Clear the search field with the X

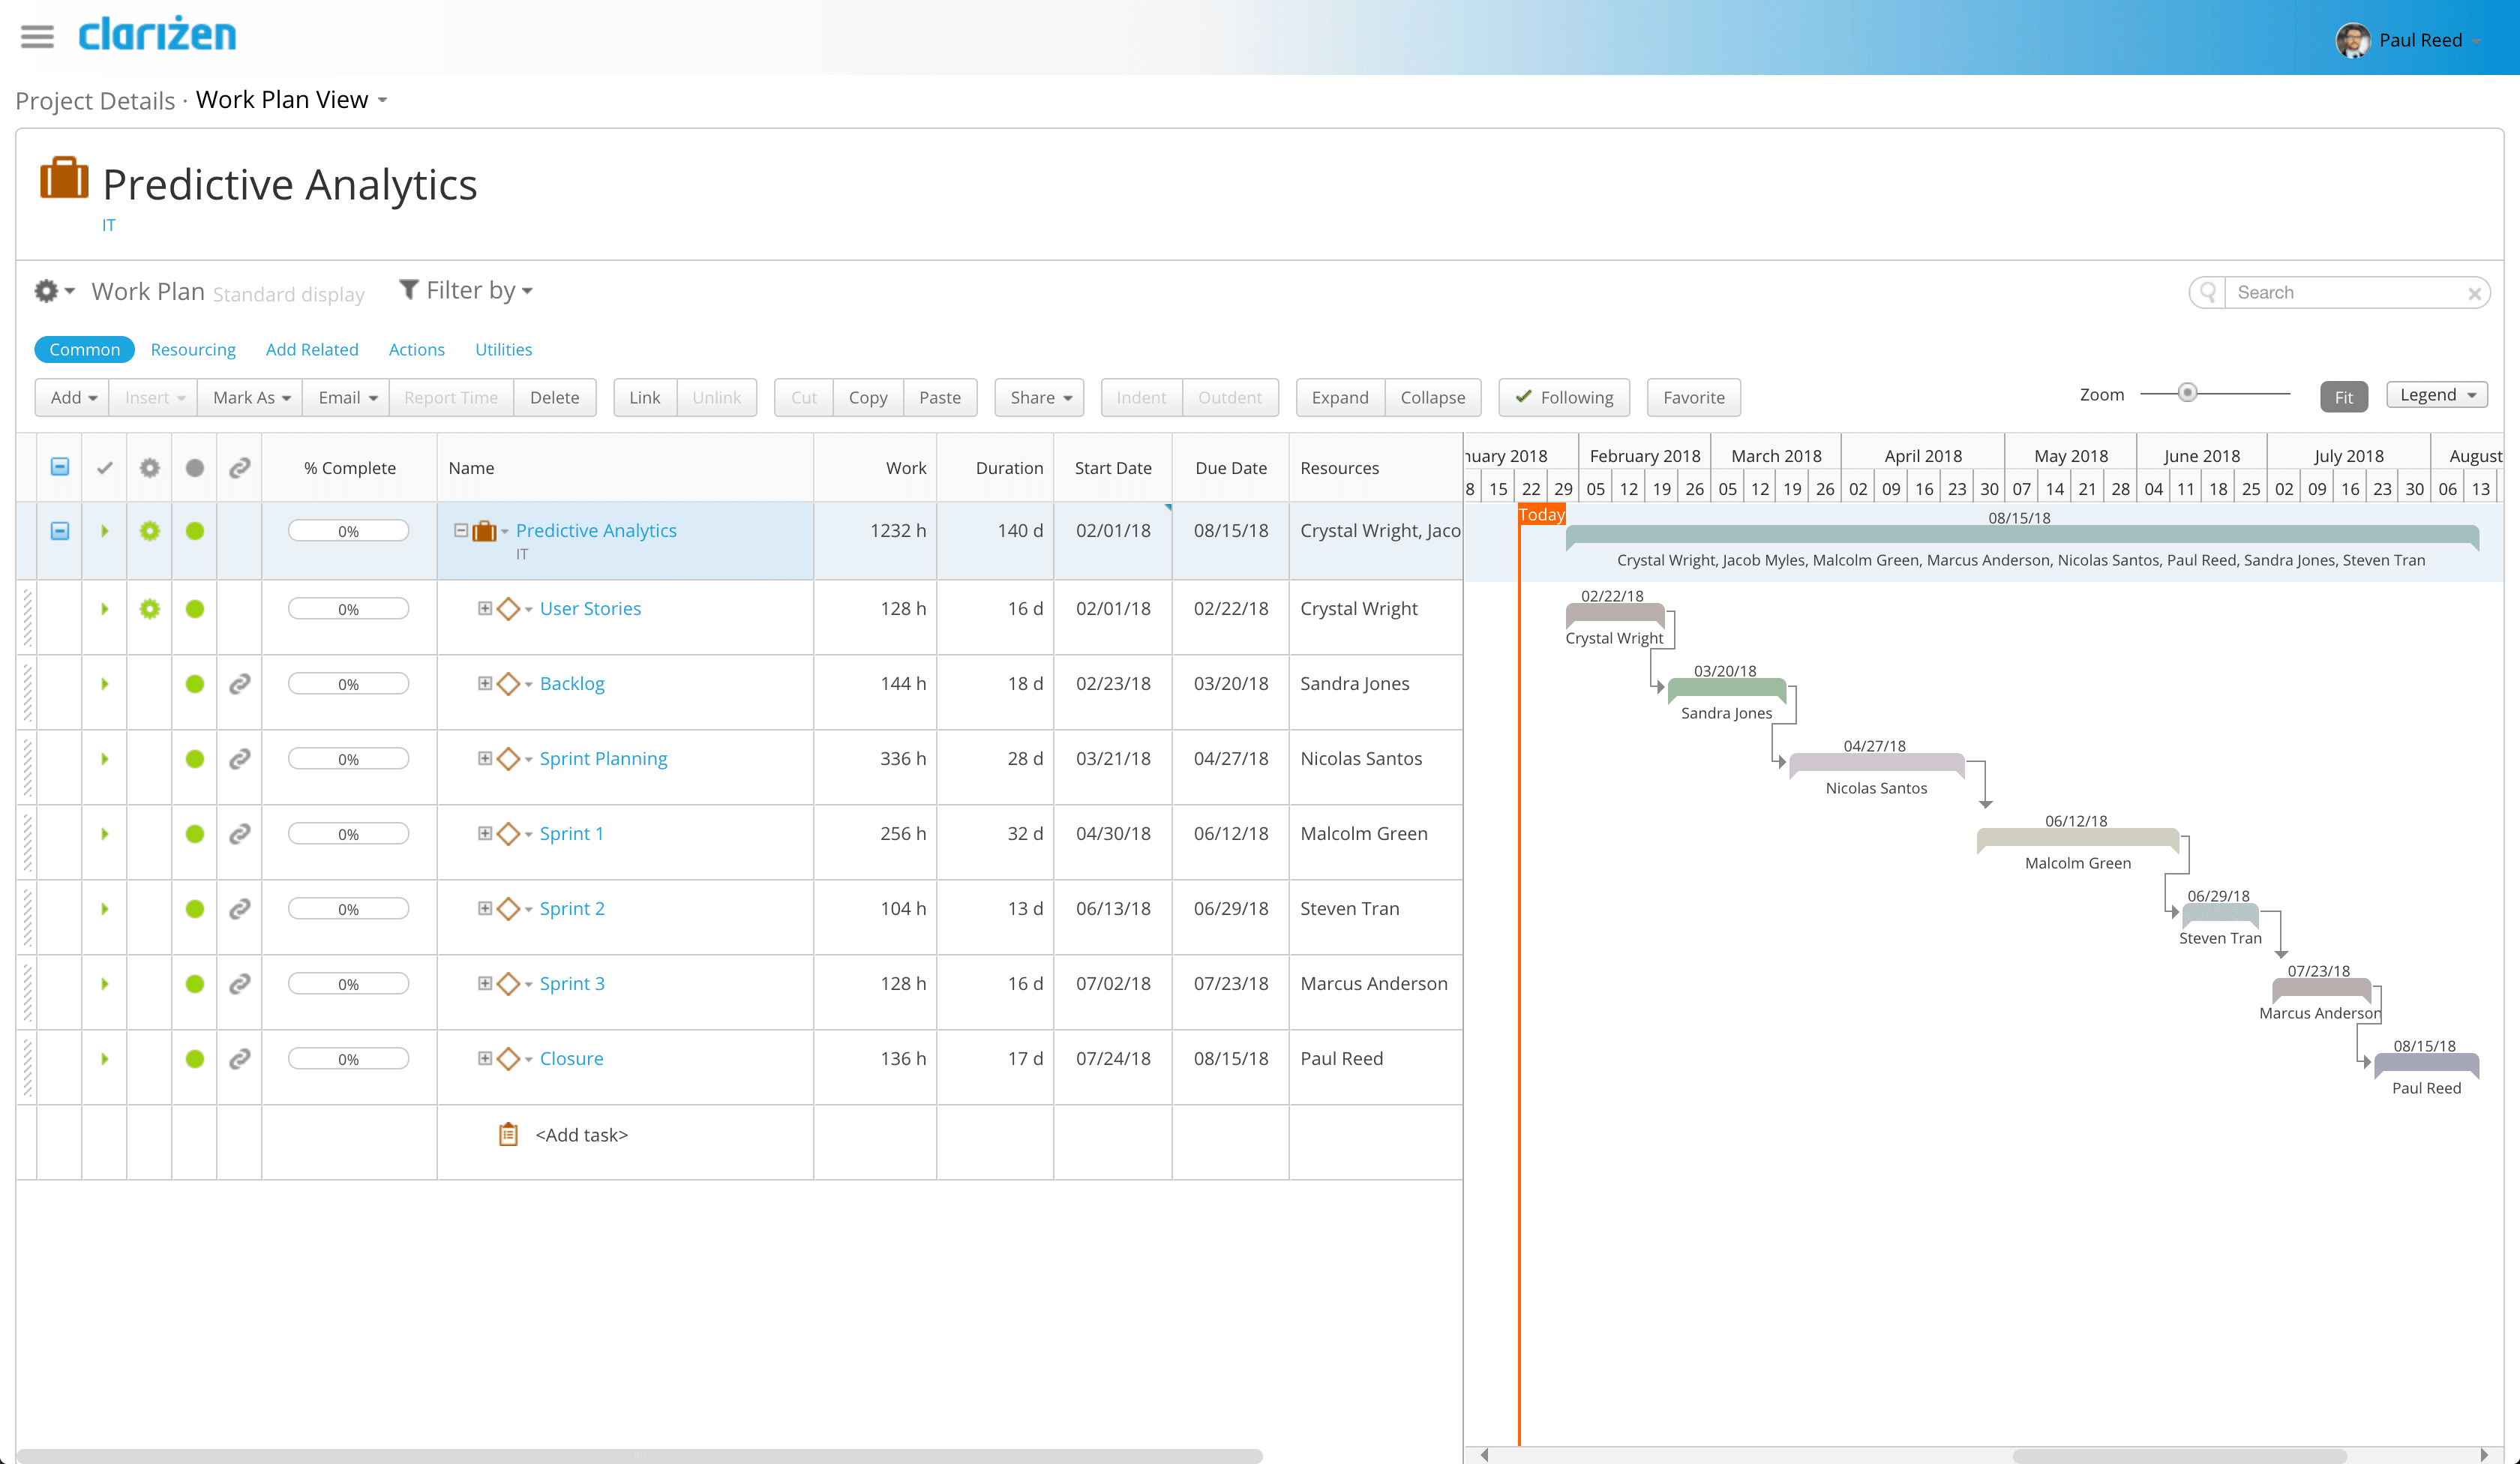2474,293
